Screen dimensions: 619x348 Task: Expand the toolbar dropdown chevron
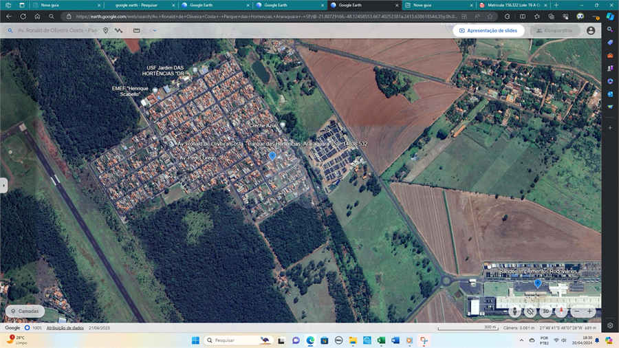tap(154, 30)
